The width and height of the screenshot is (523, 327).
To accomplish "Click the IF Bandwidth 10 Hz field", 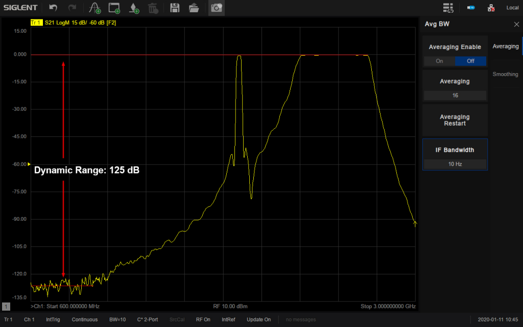I will tap(455, 164).
